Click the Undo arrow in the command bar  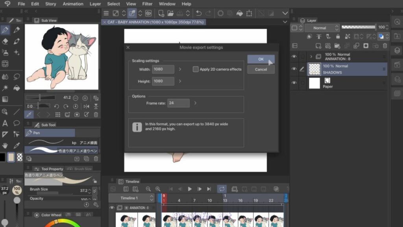199,13
